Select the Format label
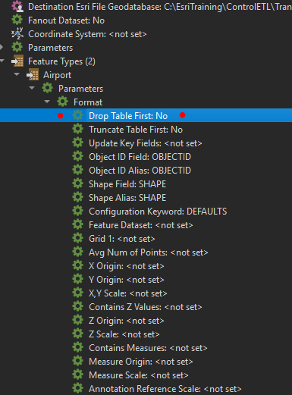292x395 pixels. coord(88,102)
